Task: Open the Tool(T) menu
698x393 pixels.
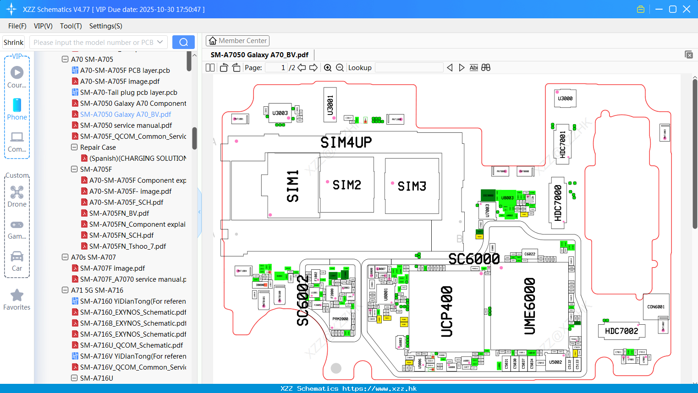Action: 71,26
